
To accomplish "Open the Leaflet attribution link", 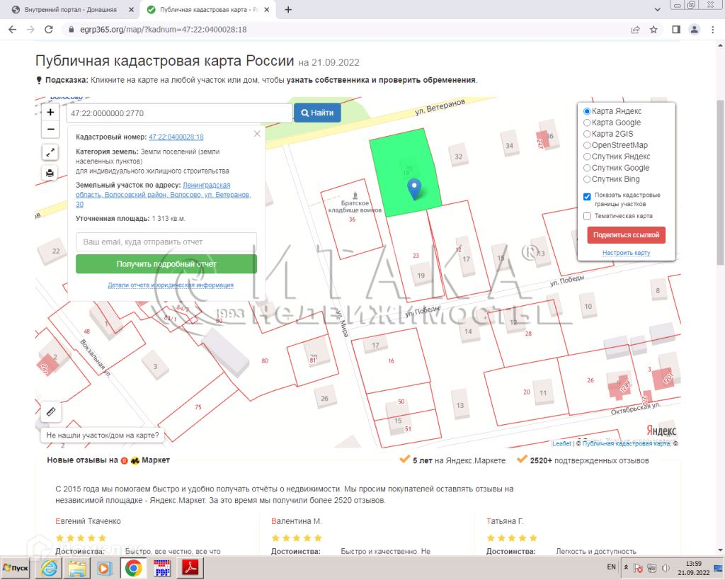I will [561, 443].
